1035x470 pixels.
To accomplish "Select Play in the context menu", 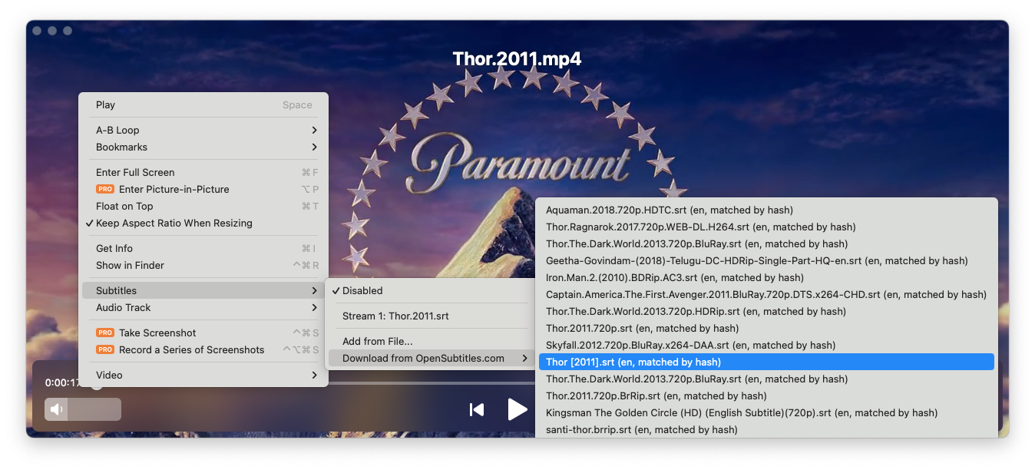I will click(x=203, y=105).
